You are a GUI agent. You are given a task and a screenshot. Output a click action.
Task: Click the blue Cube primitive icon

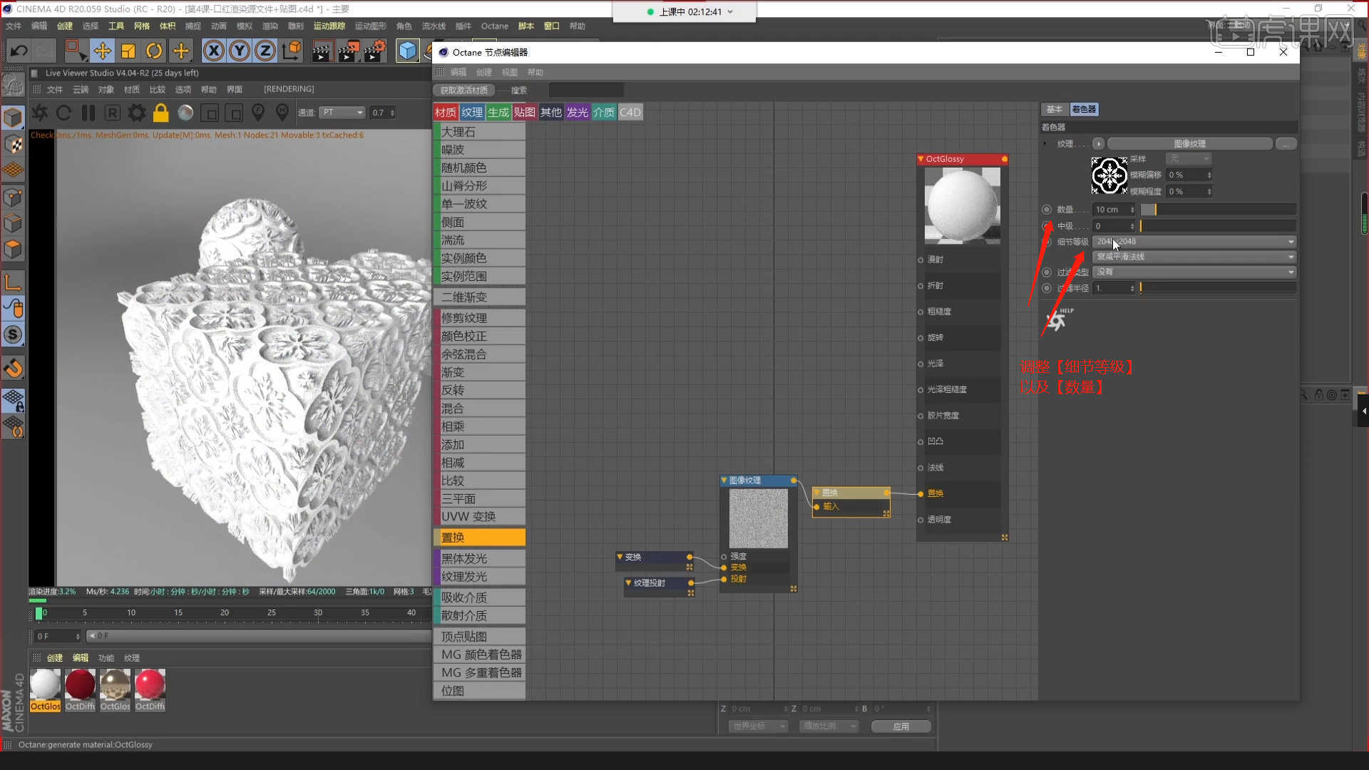click(407, 51)
